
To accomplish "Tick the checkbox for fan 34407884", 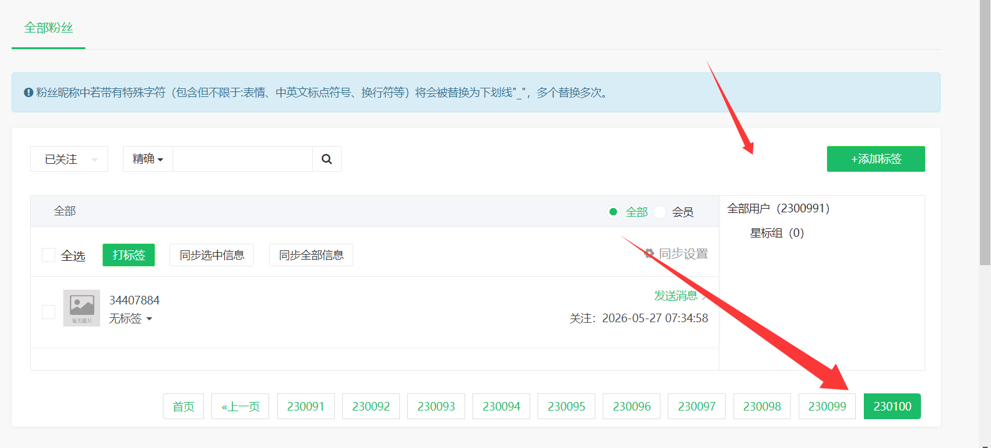I will [49, 312].
